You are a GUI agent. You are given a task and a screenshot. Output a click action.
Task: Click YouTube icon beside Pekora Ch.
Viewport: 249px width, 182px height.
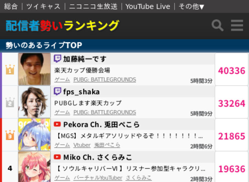pyautogui.click(x=57, y=124)
